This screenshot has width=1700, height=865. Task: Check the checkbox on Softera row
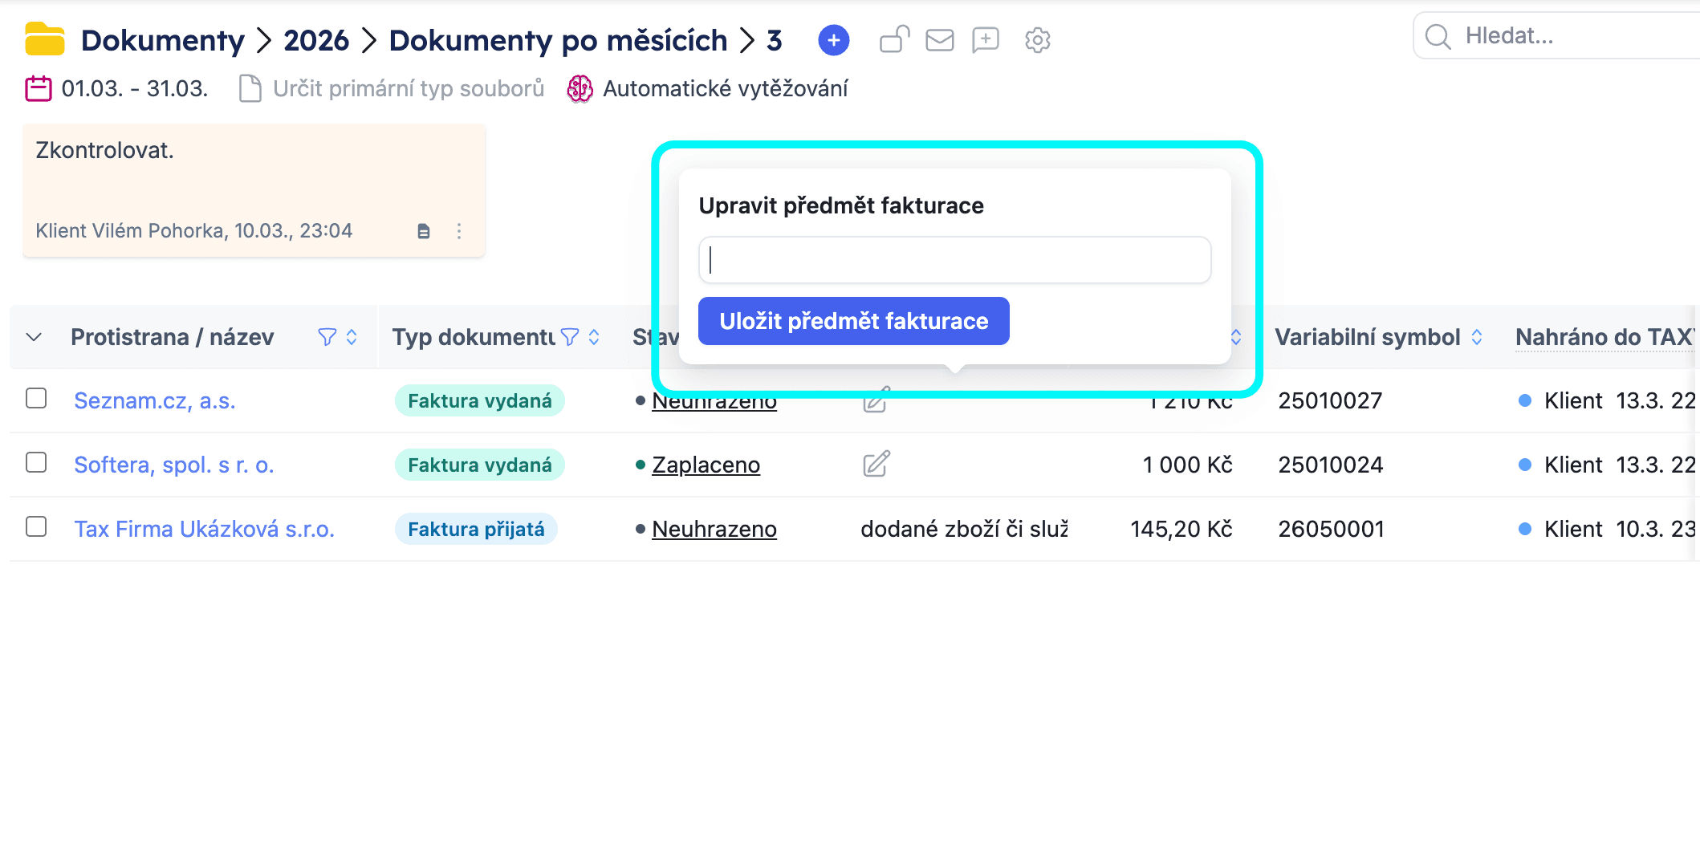pos(35,462)
